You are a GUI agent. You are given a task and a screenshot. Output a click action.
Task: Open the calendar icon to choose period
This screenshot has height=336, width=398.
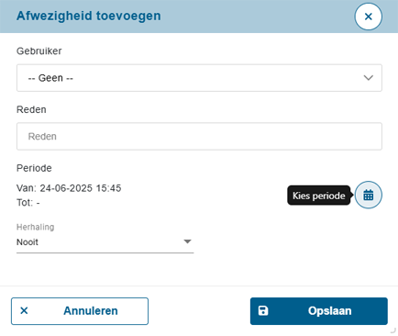(368, 195)
